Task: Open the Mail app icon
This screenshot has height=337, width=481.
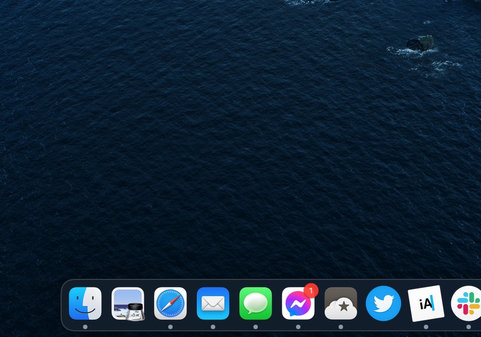Action: click(213, 303)
